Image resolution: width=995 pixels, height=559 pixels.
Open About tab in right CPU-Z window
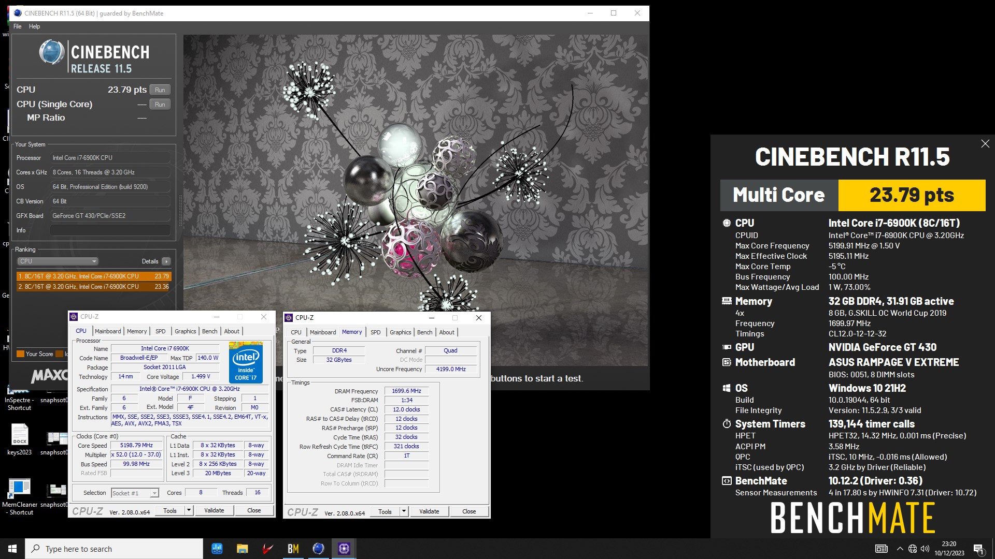(447, 332)
